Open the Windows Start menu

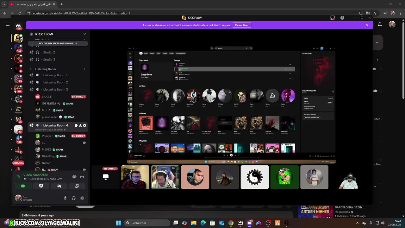pyautogui.click(x=119, y=223)
